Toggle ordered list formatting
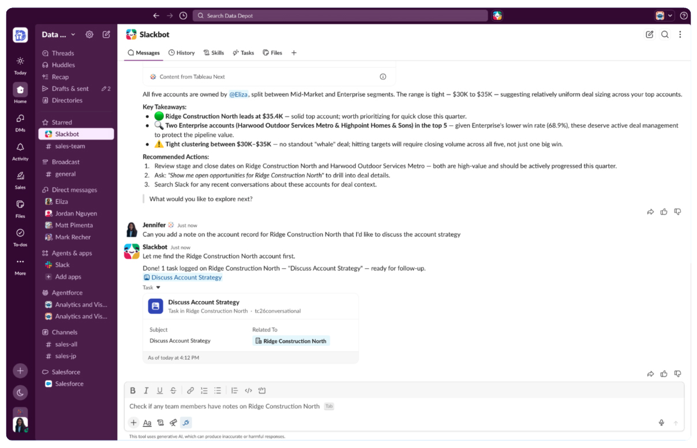The width and height of the screenshot is (697, 448). click(x=204, y=390)
